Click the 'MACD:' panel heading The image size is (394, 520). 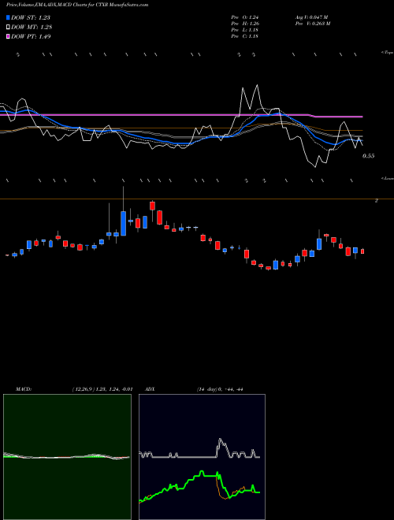(24, 389)
